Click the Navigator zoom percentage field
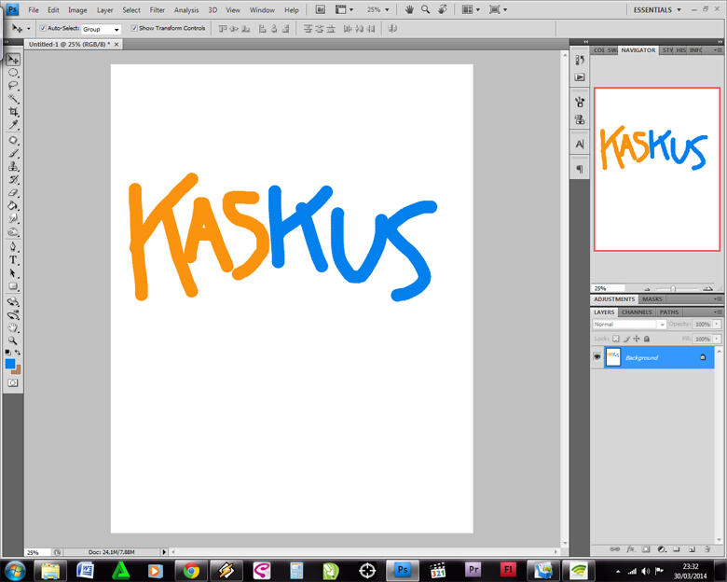 point(608,288)
